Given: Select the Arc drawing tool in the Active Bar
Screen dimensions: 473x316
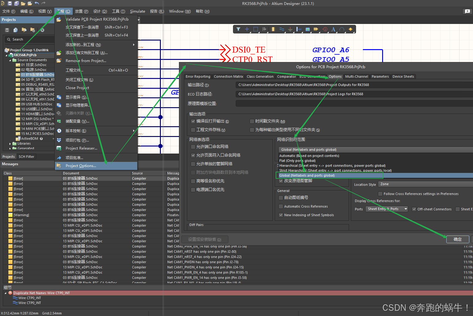Looking at the screenshot, I should tap(342, 29).
